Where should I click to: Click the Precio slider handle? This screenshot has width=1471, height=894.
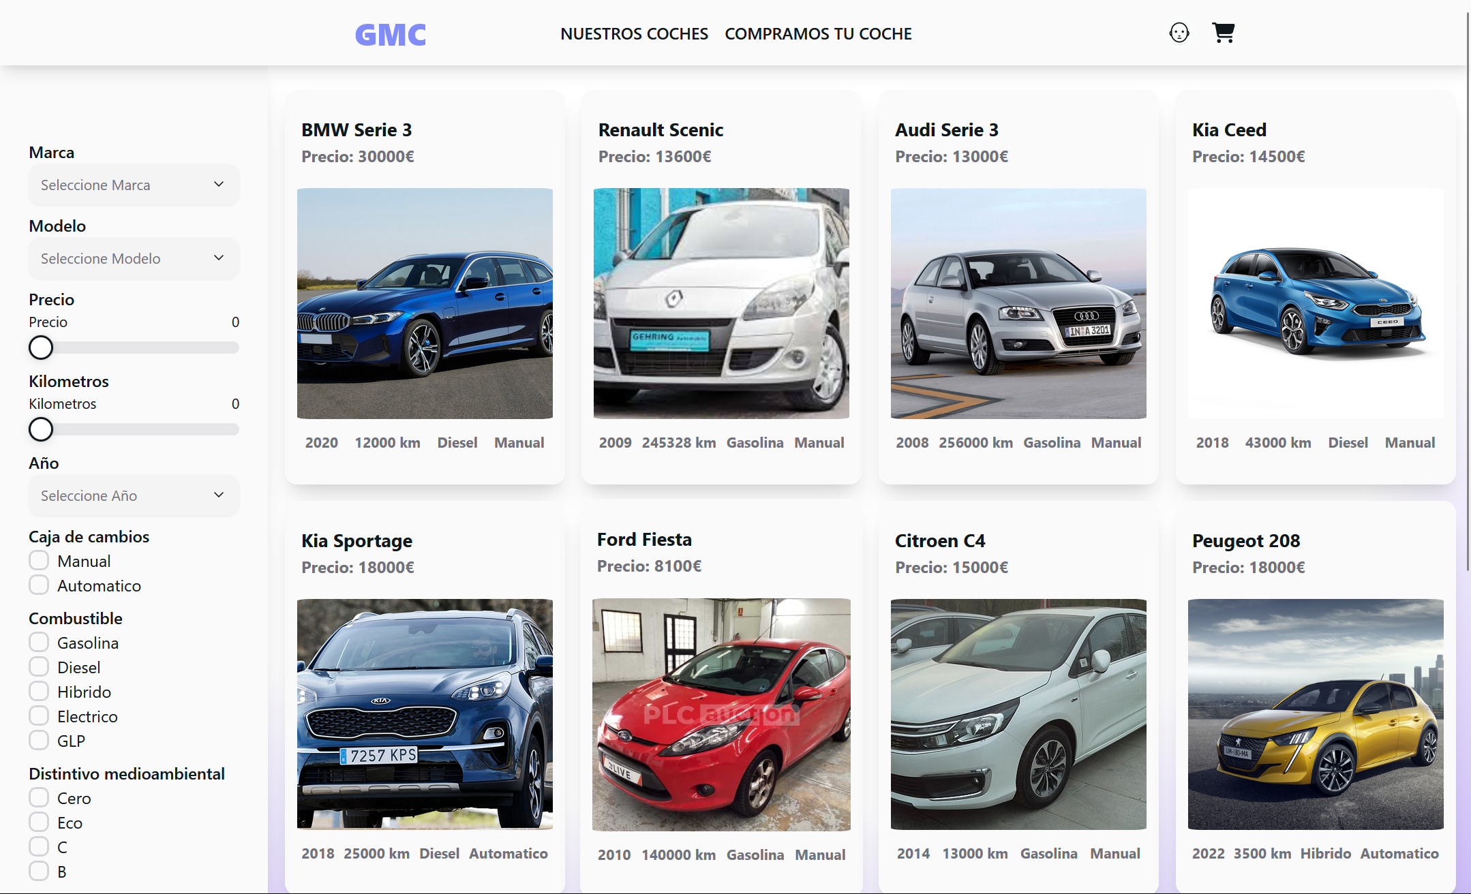point(41,348)
